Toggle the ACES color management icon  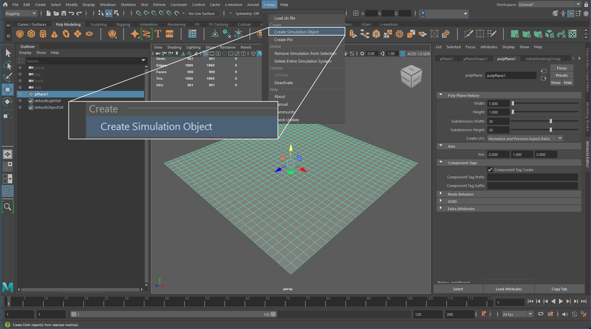pyautogui.click(x=402, y=53)
